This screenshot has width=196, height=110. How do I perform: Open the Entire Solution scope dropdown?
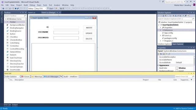tap(12, 77)
